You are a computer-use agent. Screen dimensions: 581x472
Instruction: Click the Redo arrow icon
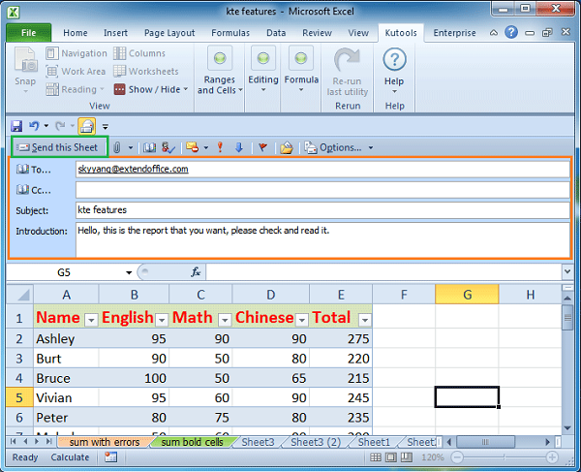60,126
